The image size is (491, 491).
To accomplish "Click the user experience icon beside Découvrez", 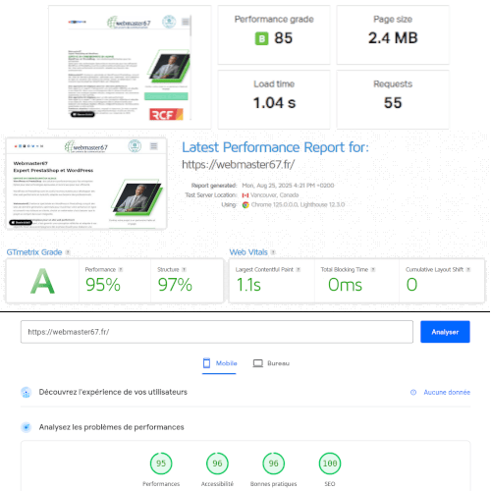I will point(27,392).
